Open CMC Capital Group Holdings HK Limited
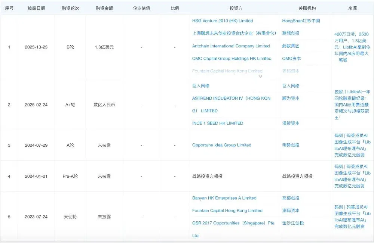This screenshot has height=243, width=374. (232, 59)
